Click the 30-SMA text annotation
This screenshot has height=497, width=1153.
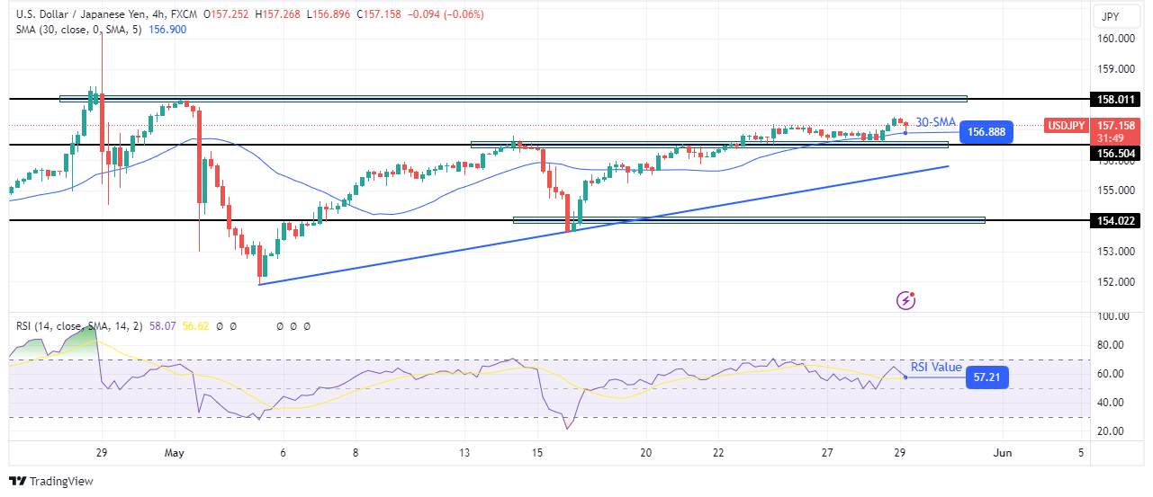(x=935, y=122)
